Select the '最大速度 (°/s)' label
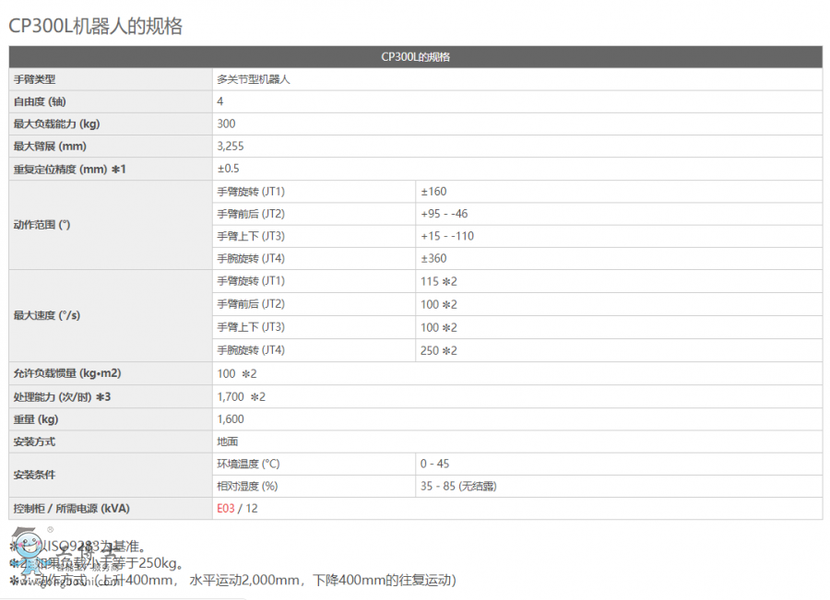This screenshot has height=600, width=830. (x=47, y=315)
